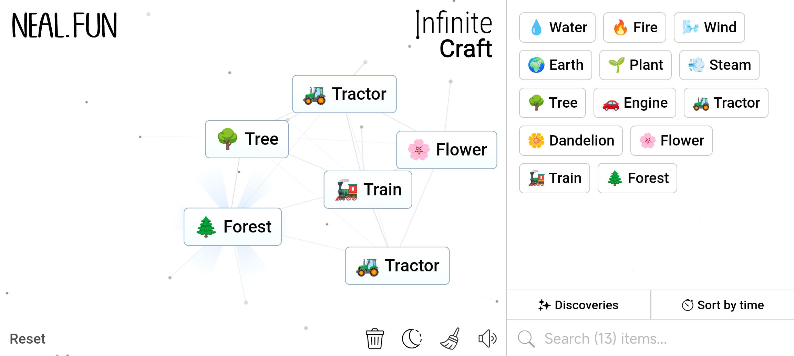Click the Forest tile on the canvas
Screen dimensions: 794x356
coord(233,227)
